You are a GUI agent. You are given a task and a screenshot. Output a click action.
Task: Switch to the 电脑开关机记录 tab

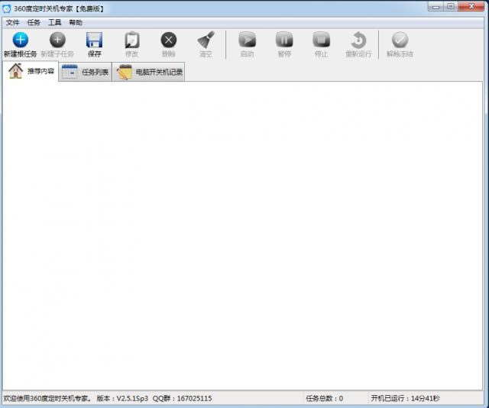pos(148,72)
